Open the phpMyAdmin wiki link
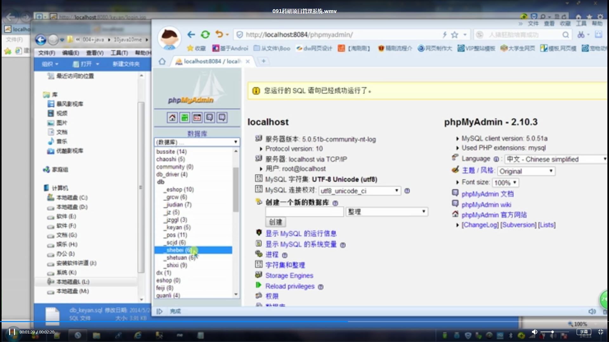This screenshot has width=609, height=342. [x=486, y=205]
